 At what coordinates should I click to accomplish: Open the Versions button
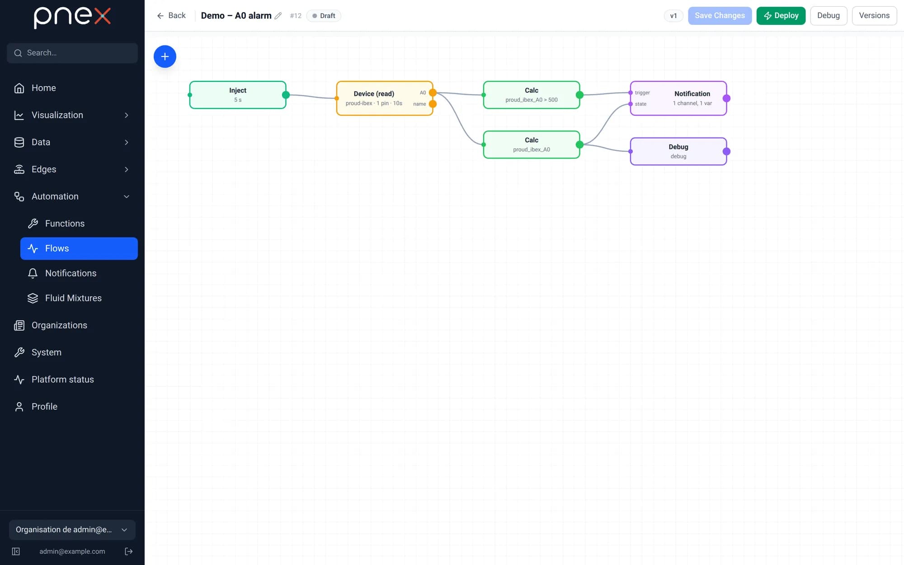pos(874,16)
